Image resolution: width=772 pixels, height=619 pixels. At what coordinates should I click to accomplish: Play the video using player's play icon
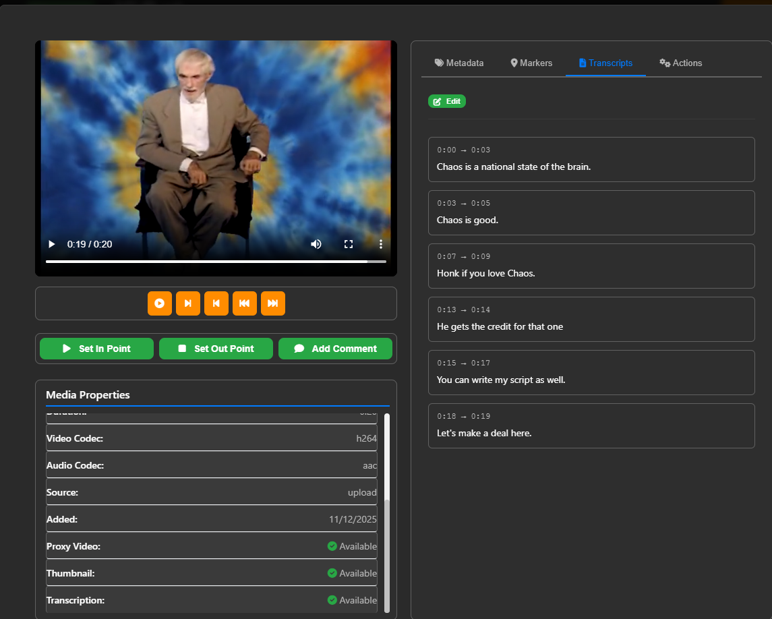(52, 244)
